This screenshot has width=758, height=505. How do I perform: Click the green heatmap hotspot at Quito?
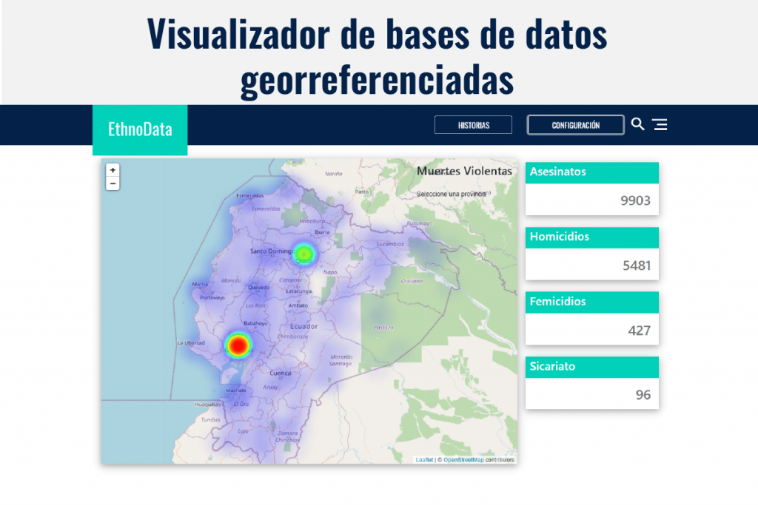pos(303,254)
